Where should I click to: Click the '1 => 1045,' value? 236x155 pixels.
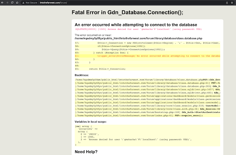87,137
